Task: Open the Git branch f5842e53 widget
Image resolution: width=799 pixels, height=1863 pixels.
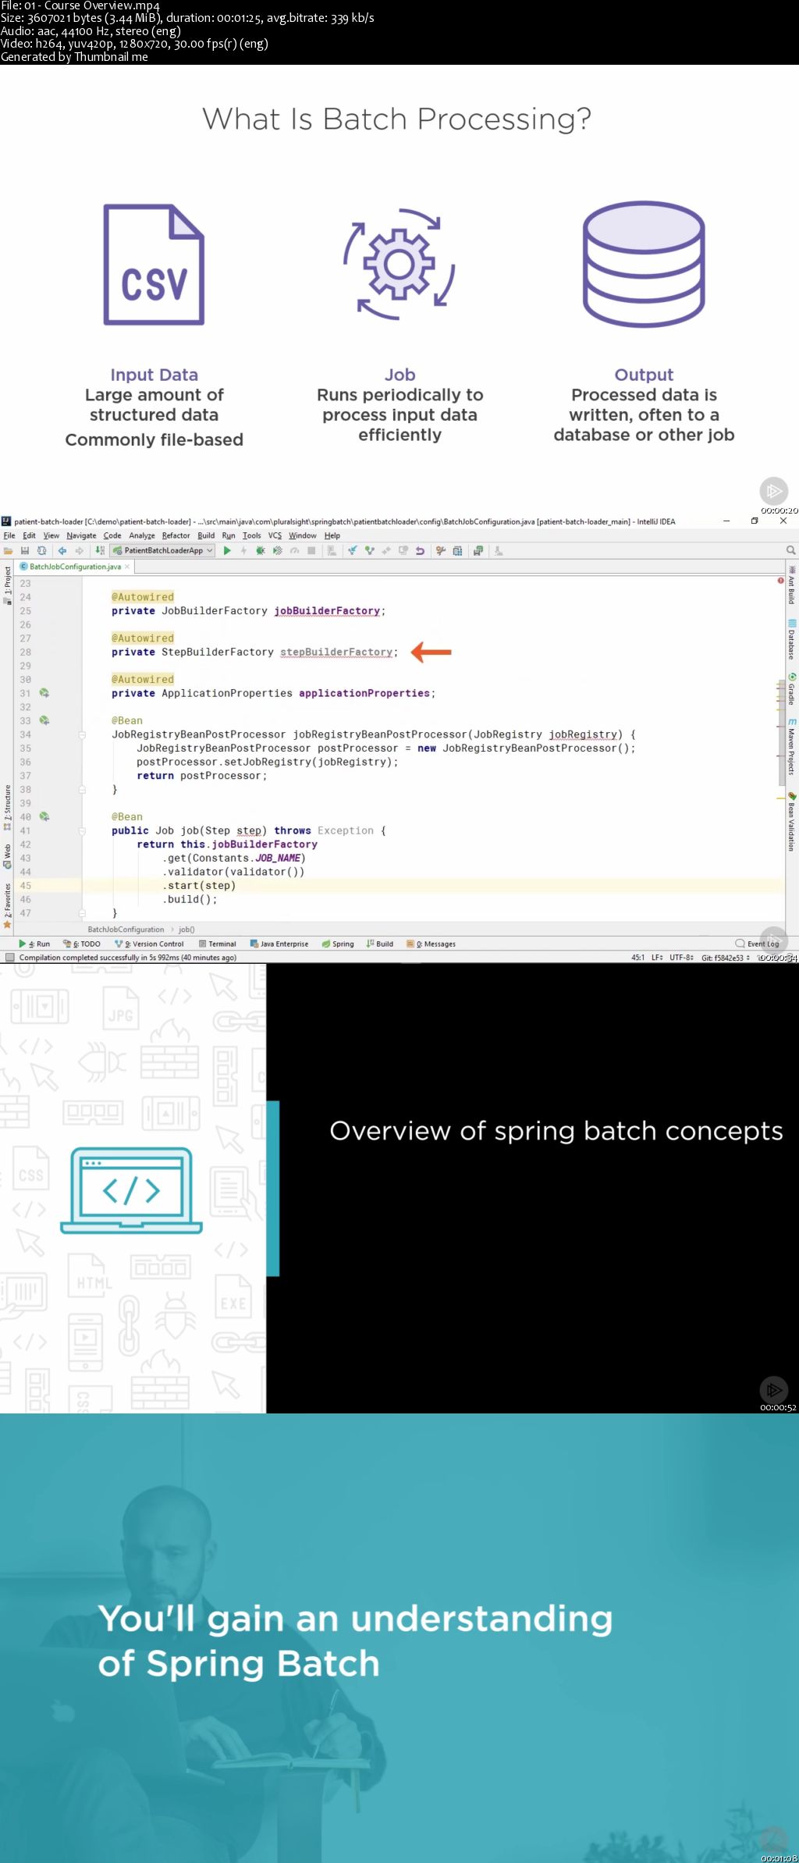Action: pos(725,958)
